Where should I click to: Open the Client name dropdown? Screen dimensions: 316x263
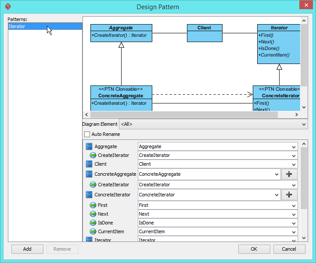(x=294, y=164)
